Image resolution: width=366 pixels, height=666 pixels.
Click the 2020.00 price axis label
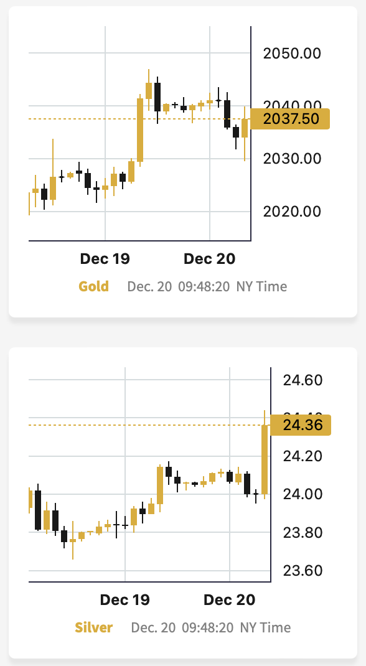[x=292, y=211]
